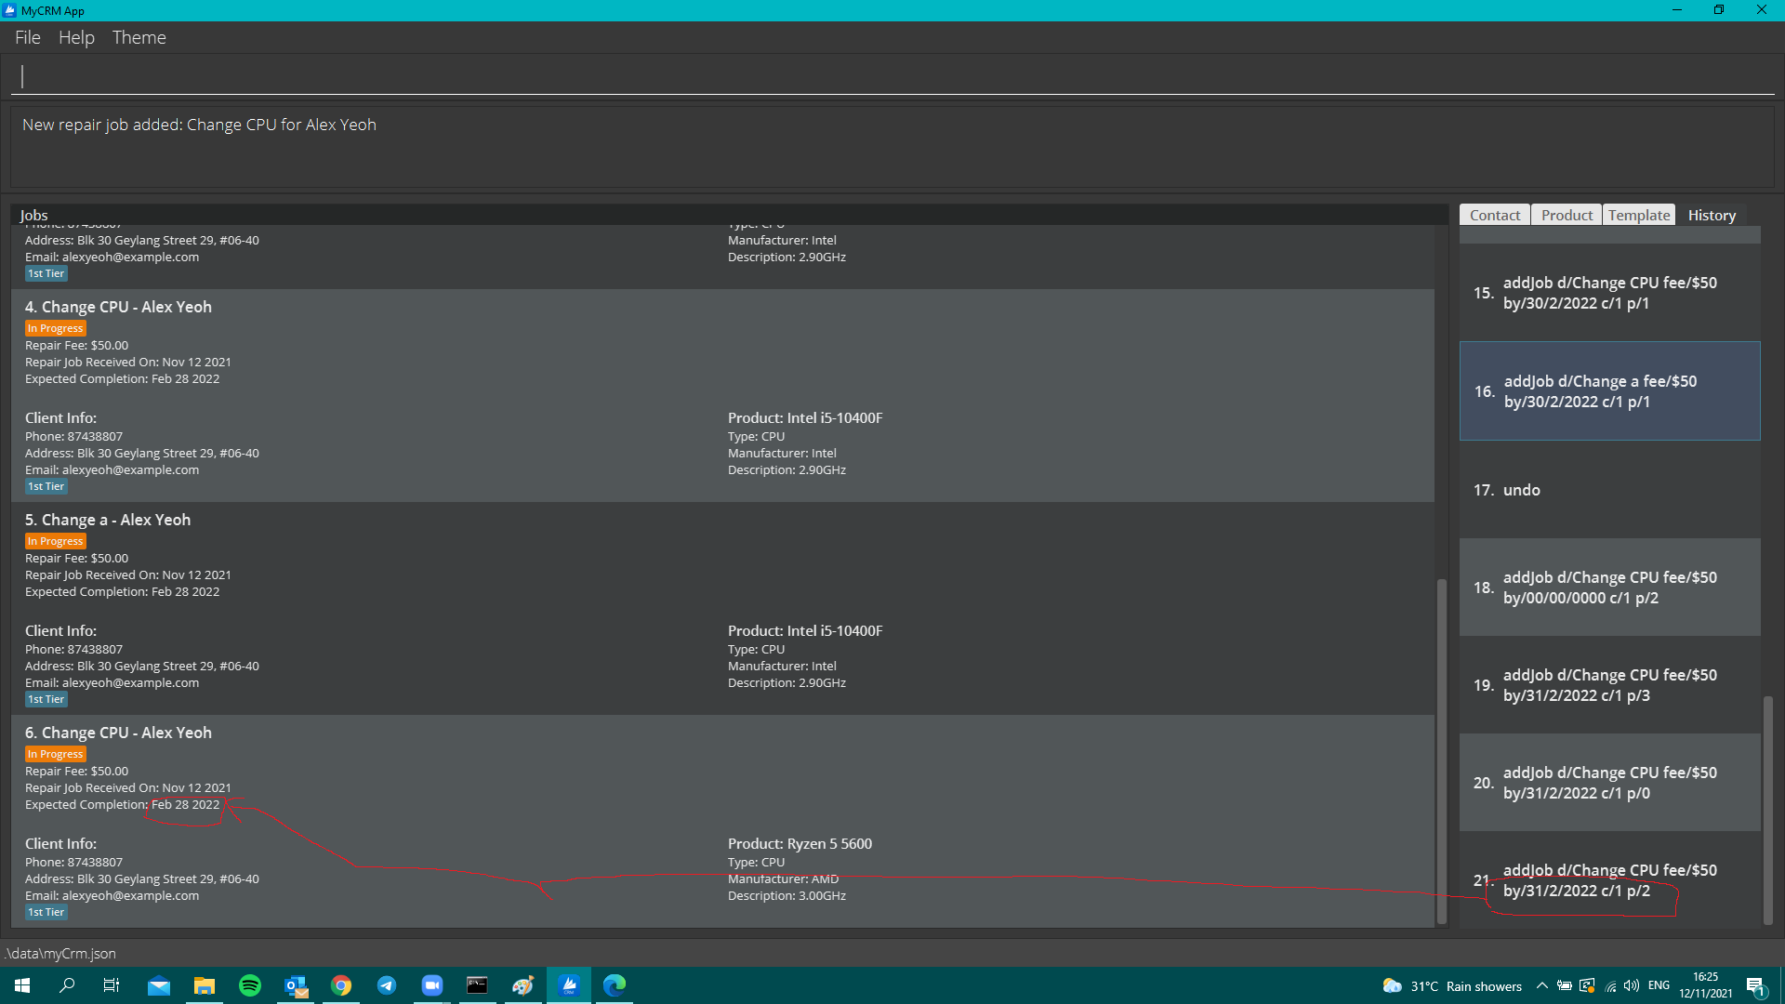Open the Theme menu
The height and width of the screenshot is (1004, 1785).
(139, 37)
